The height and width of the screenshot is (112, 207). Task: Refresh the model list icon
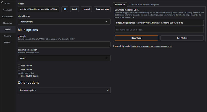(x=65, y=9)
